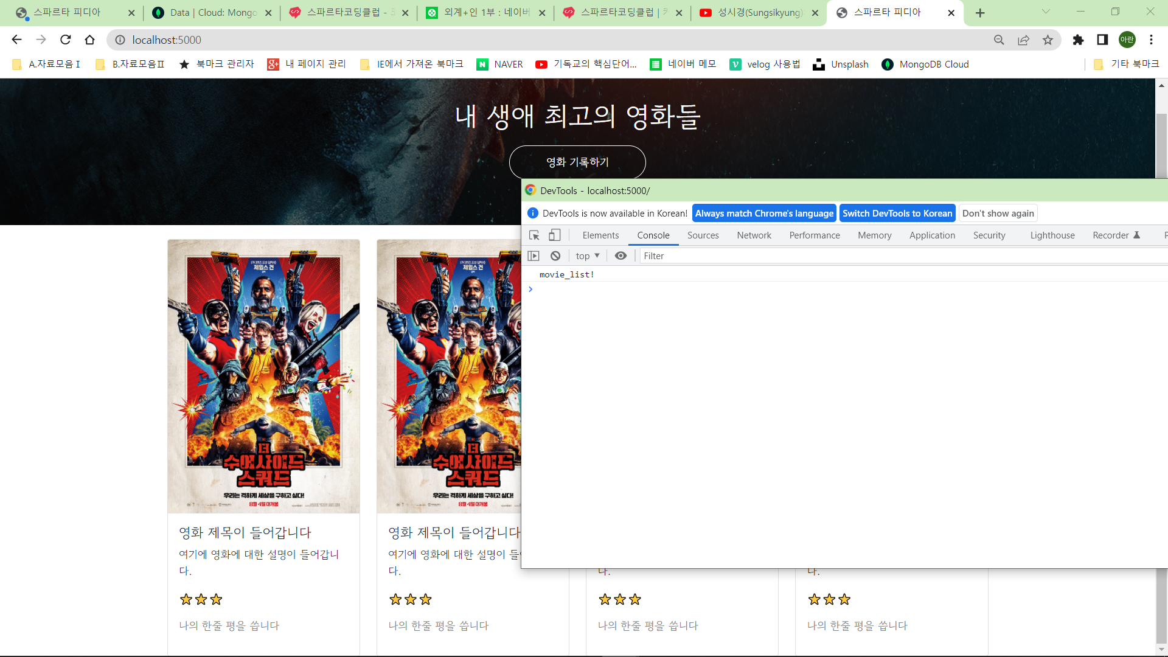Open the A.자료모음 I bookmark folder

[46, 64]
